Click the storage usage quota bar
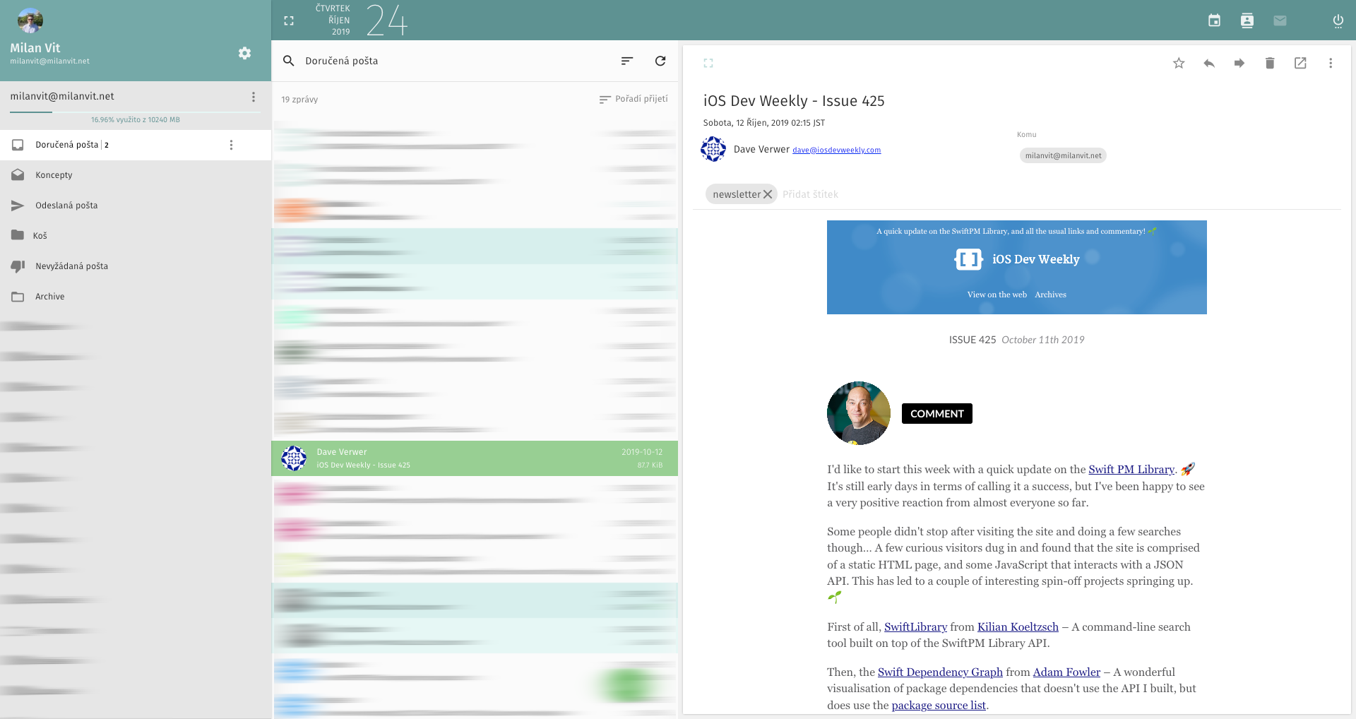Image resolution: width=1356 pixels, height=719 pixels. [x=136, y=112]
